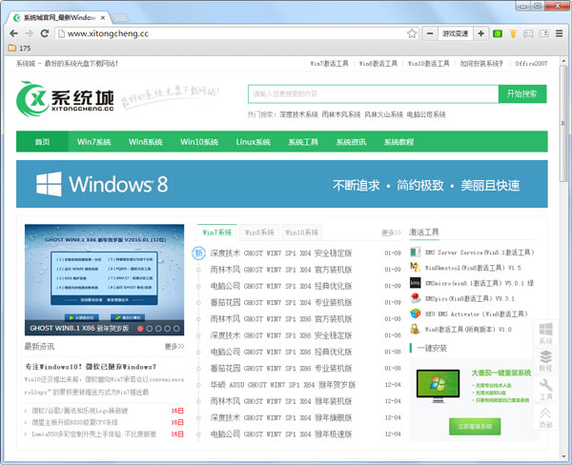Bookmark page with the star icon
Image resolution: width=572 pixels, height=465 pixels.
[412, 33]
